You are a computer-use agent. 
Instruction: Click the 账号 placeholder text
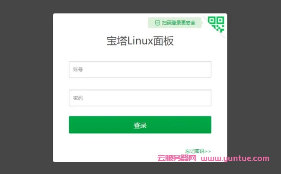tap(78, 69)
